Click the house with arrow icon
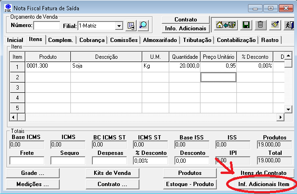The width and height of the screenshot is (297, 194). (226, 25)
